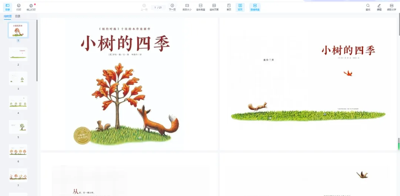This screenshot has width=400, height=196.
Task: Click the document vertical scrollbar thumb
Action: 399,24
